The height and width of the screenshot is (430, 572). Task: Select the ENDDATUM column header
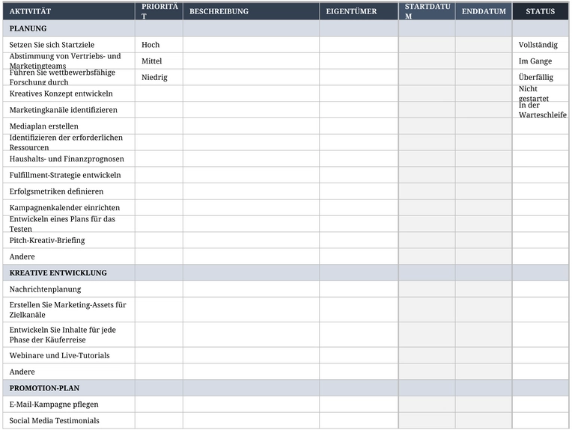pos(484,11)
